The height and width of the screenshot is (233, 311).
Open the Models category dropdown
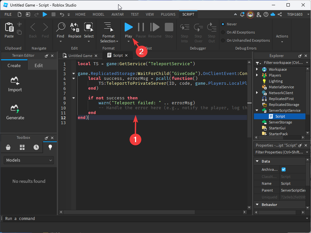(29, 160)
